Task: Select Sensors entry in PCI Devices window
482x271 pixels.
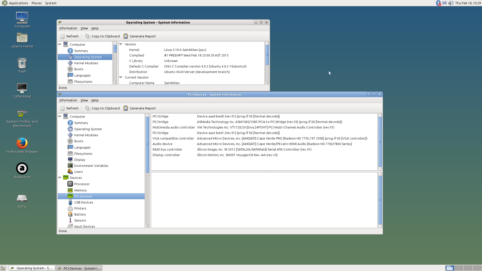Action: (80, 220)
